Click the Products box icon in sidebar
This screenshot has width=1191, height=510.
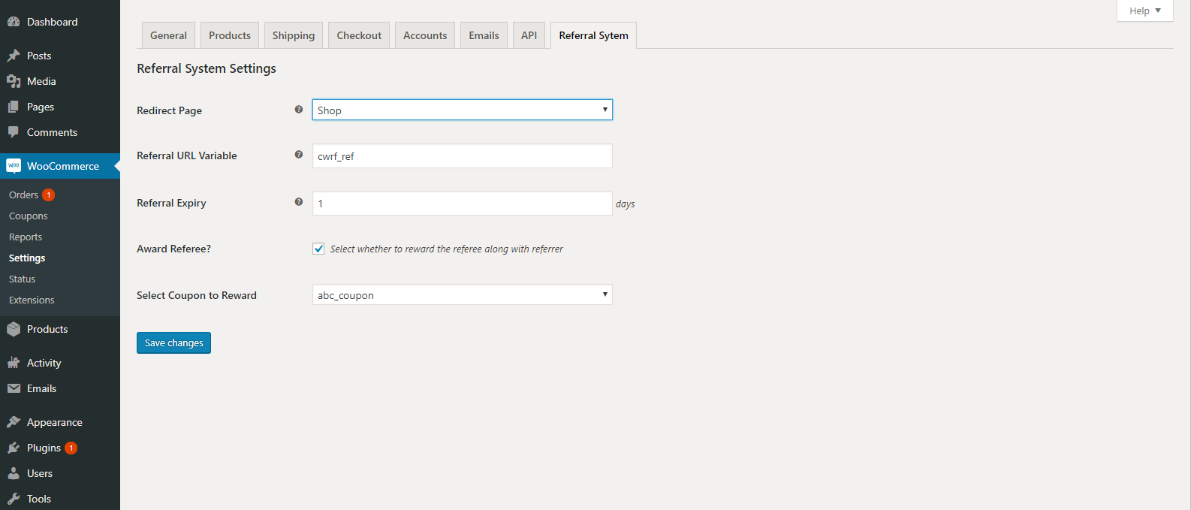tap(14, 329)
